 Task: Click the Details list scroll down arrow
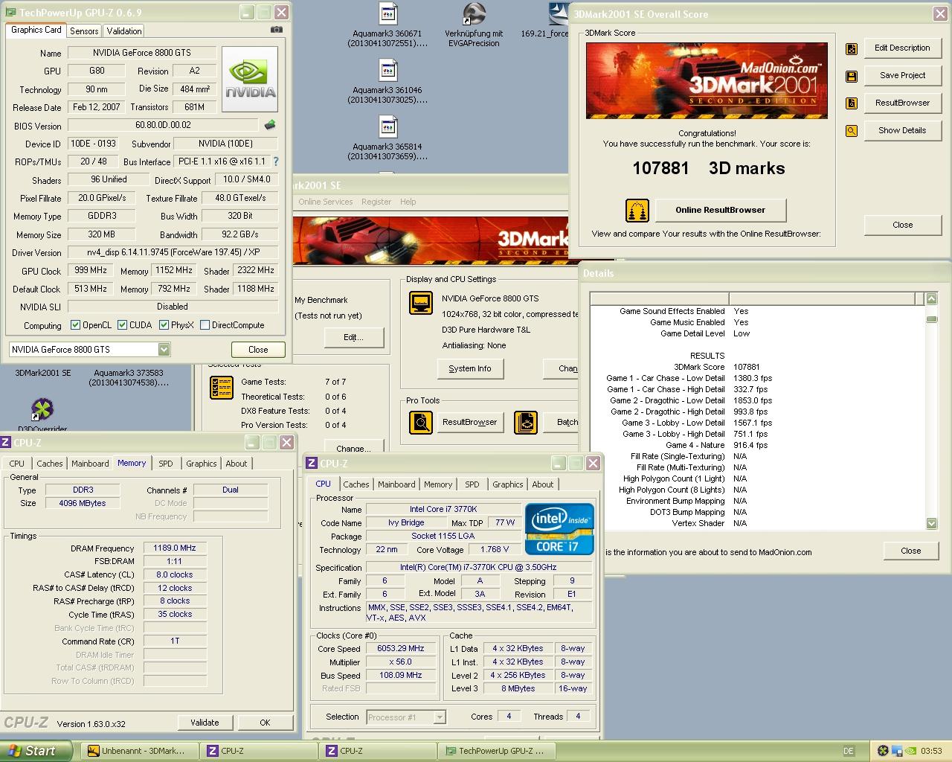[x=931, y=524]
